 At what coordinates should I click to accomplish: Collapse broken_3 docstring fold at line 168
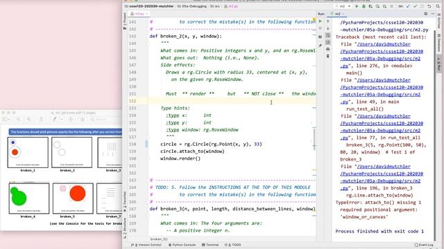coord(148,216)
